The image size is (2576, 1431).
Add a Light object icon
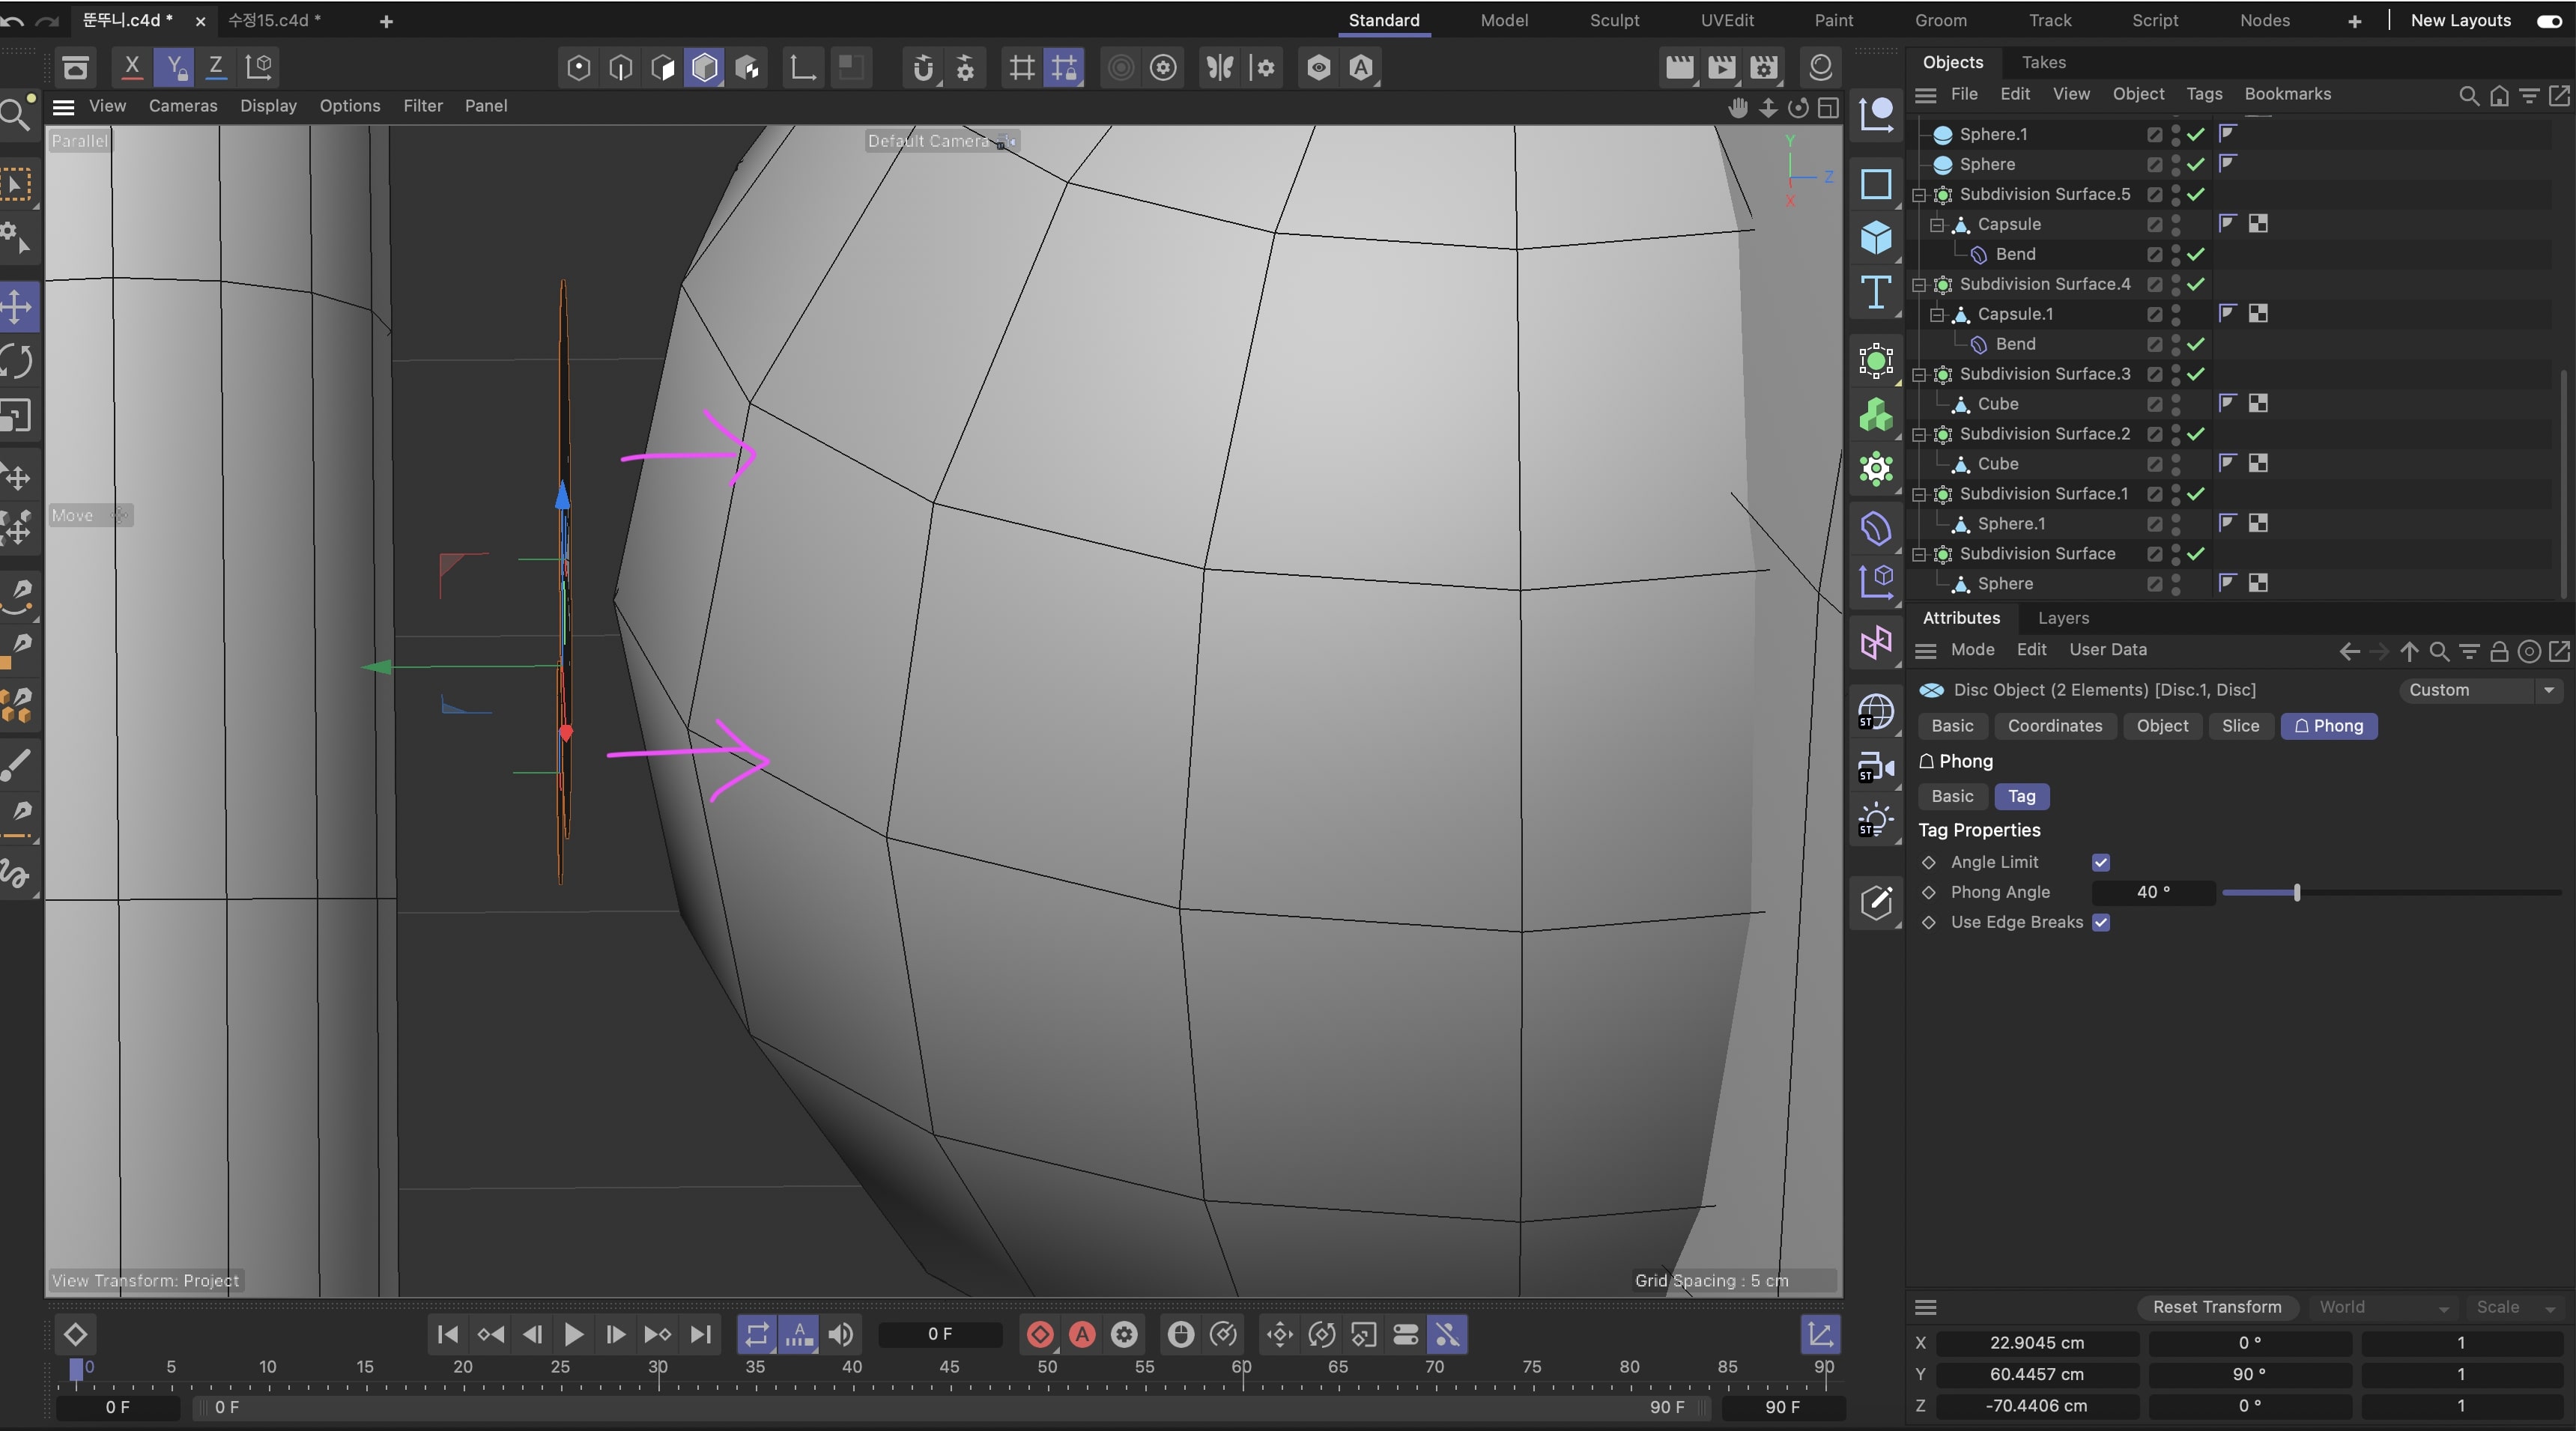click(x=1876, y=821)
